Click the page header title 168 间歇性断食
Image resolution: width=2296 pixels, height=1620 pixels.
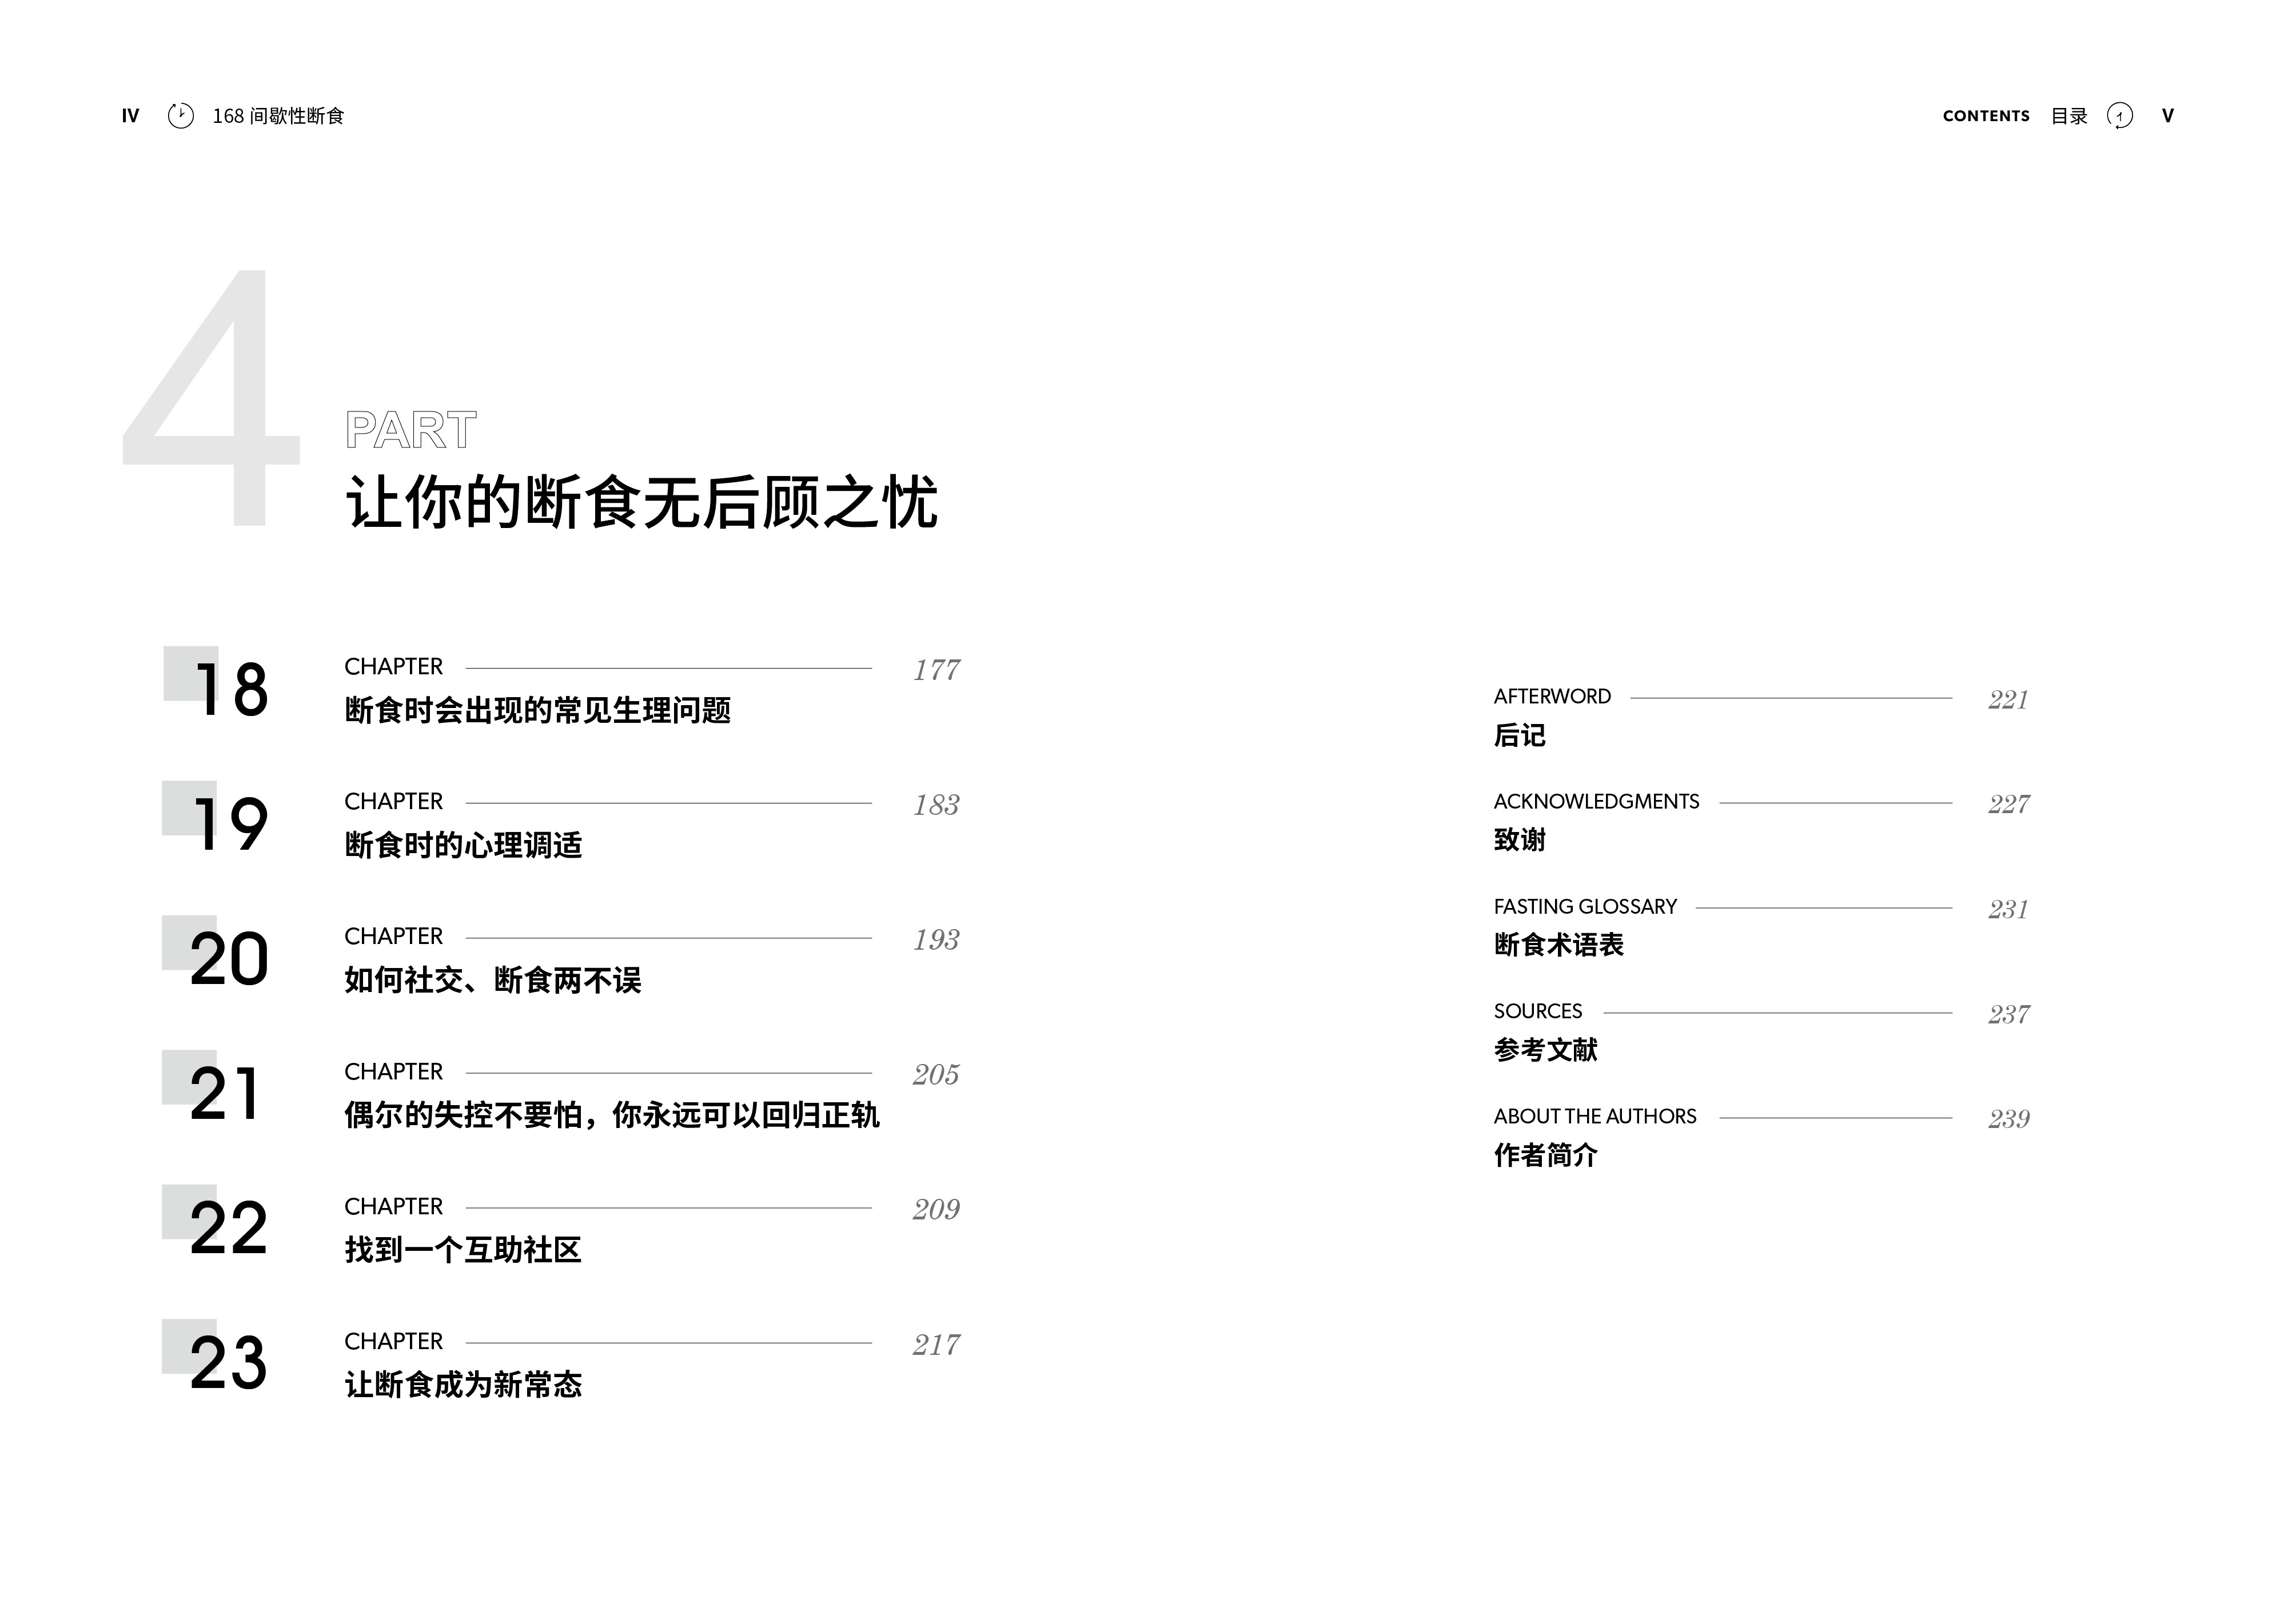click(x=278, y=116)
